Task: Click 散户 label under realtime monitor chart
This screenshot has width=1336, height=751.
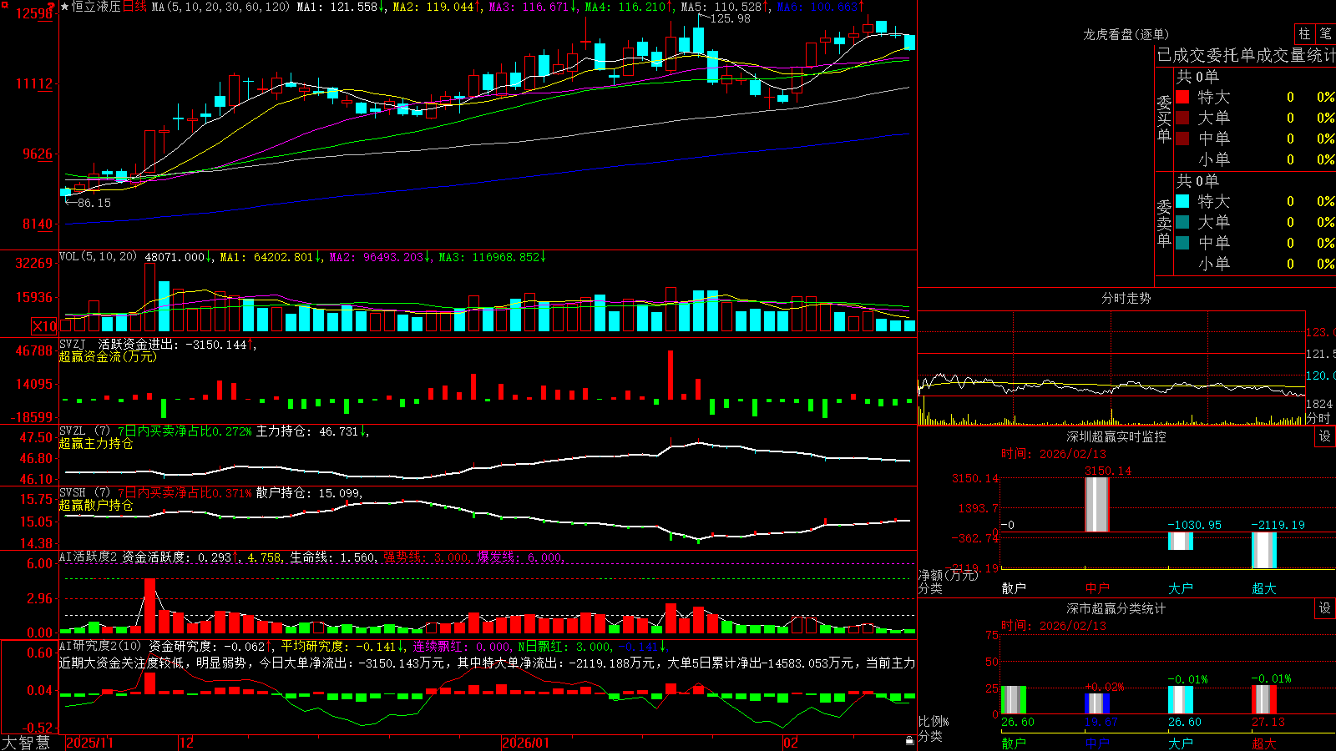Action: point(1014,588)
